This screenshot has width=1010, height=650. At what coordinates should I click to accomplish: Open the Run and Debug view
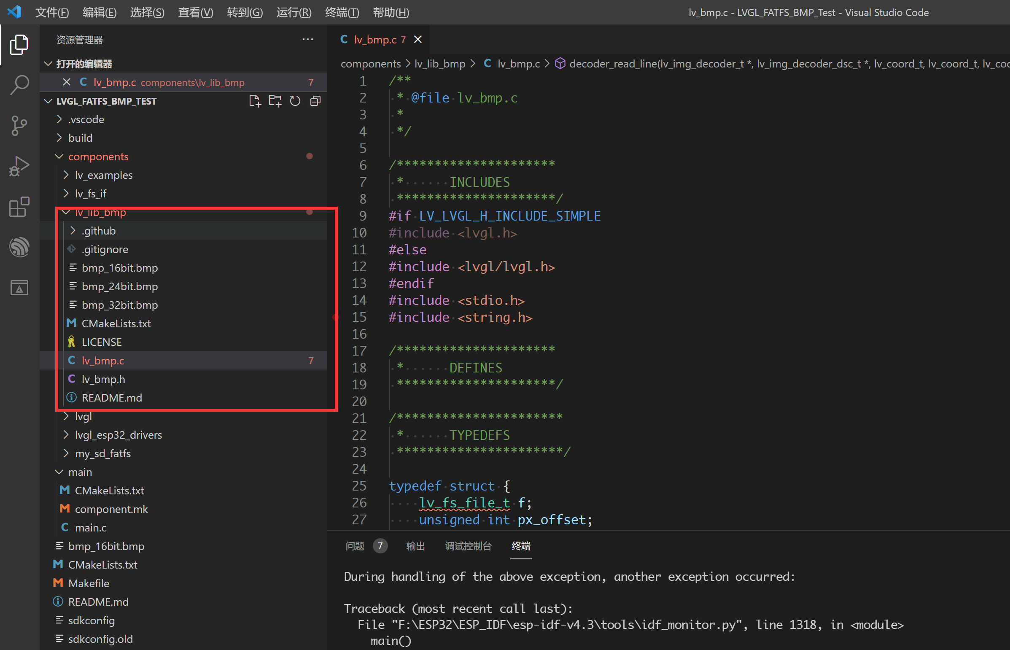click(x=19, y=166)
